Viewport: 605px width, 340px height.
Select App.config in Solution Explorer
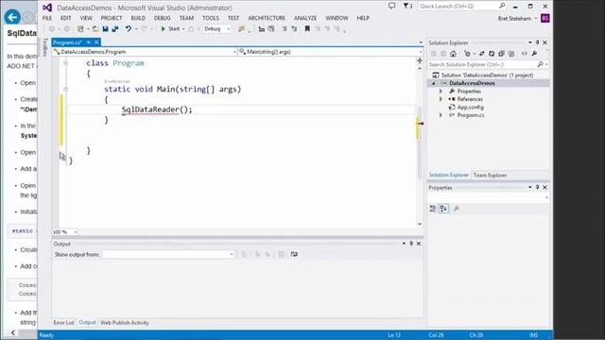tap(470, 108)
